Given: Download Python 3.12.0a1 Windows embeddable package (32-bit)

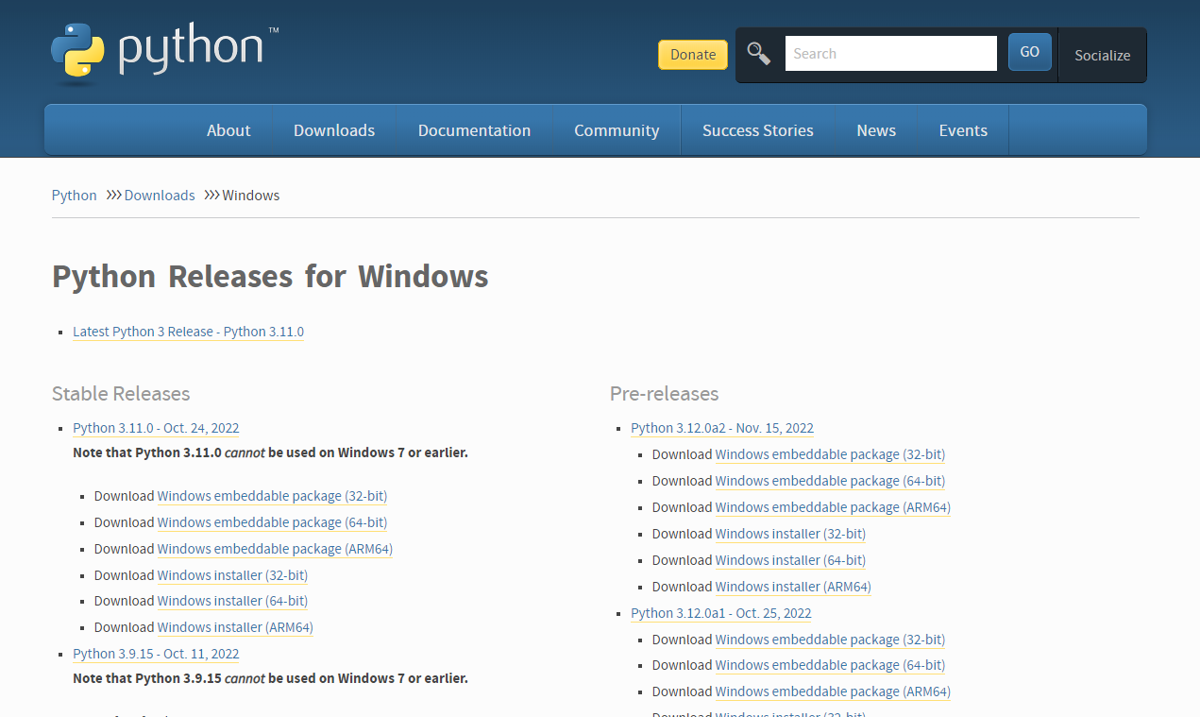Looking at the screenshot, I should coord(830,640).
